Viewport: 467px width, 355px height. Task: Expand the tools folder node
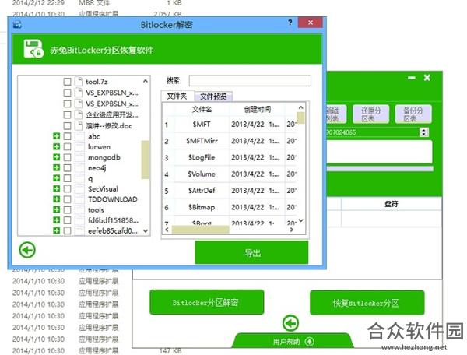[x=56, y=209]
